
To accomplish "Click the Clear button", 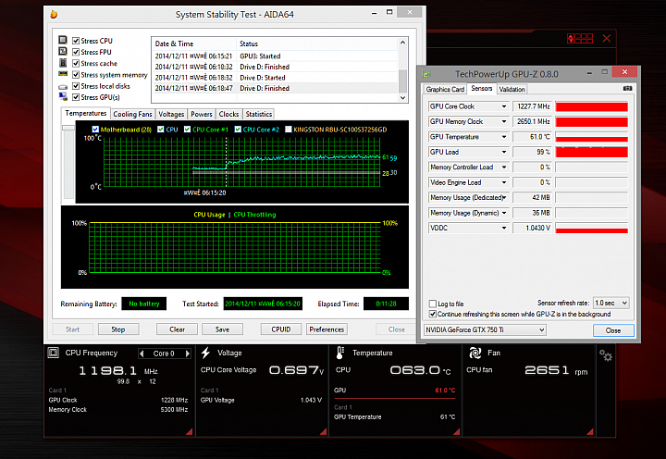I will [177, 329].
